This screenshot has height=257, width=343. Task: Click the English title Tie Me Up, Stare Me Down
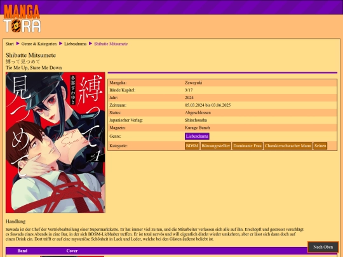pos(34,68)
